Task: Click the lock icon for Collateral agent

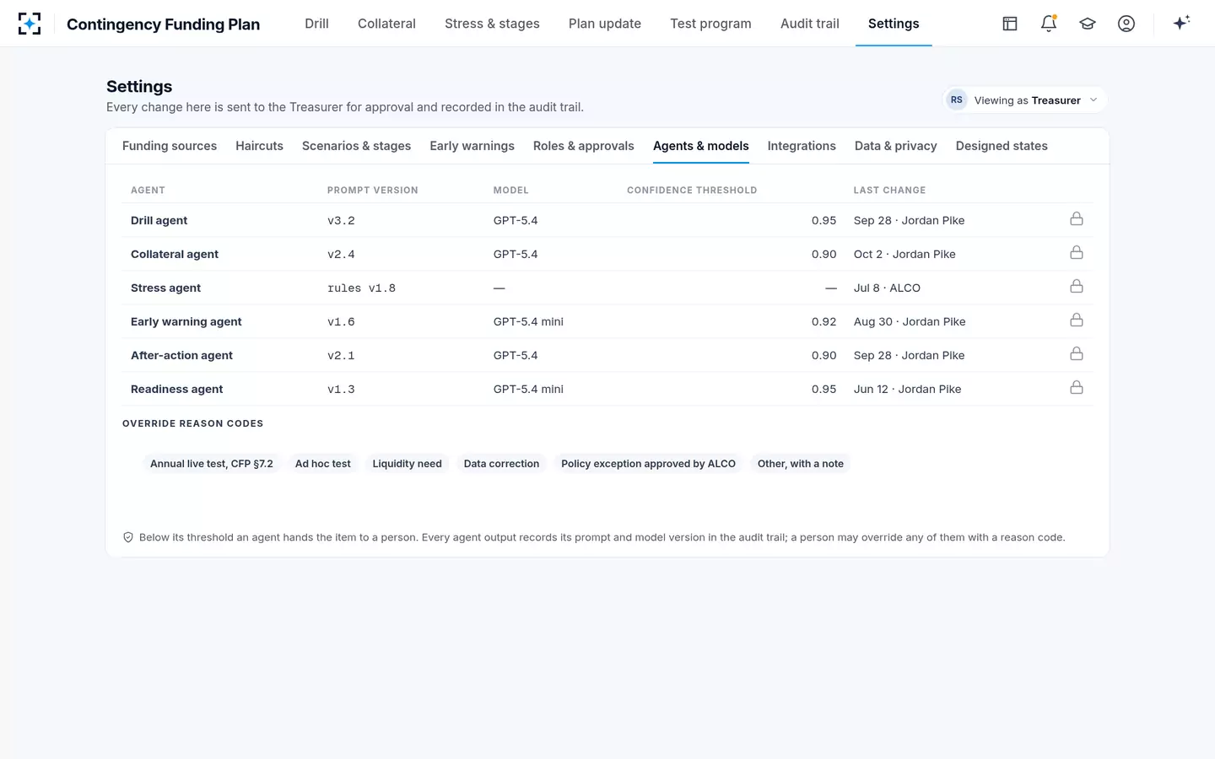Action: [1077, 253]
